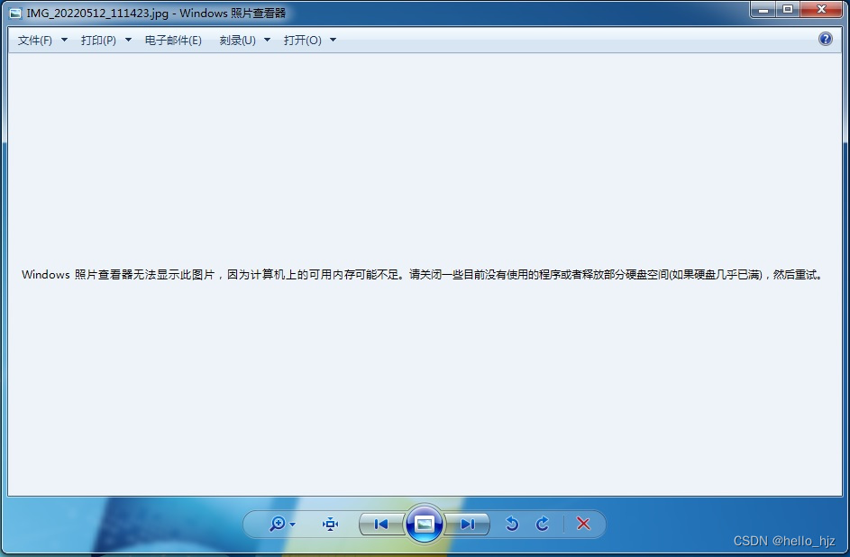The image size is (850, 557).
Task: Start the slide show
Action: tap(424, 524)
